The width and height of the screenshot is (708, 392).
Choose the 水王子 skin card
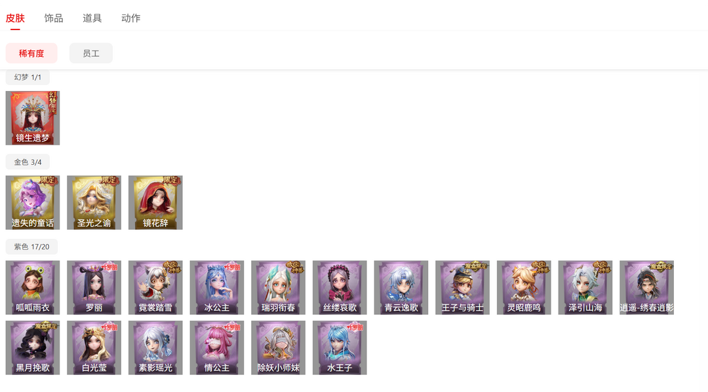click(x=340, y=348)
